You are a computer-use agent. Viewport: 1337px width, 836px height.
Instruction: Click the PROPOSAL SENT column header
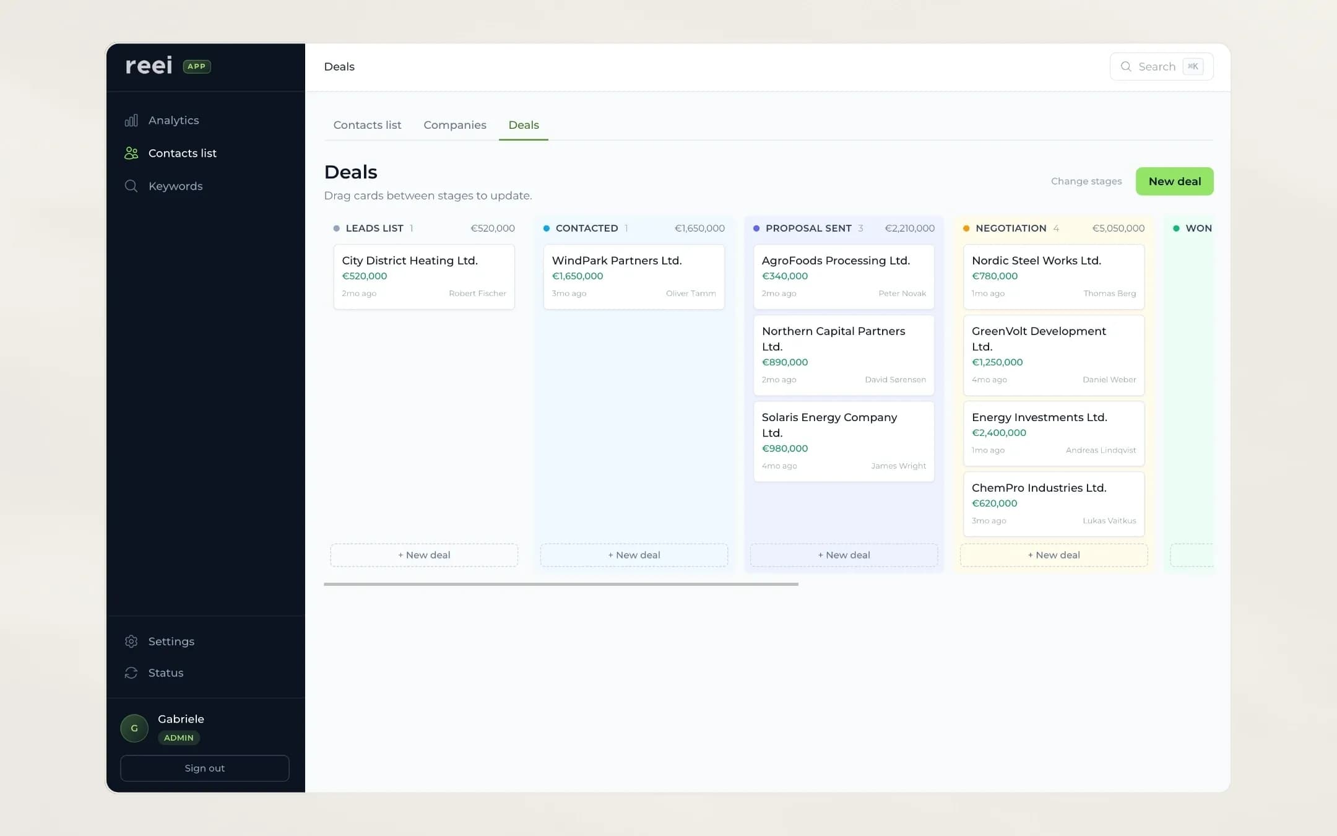click(808, 229)
